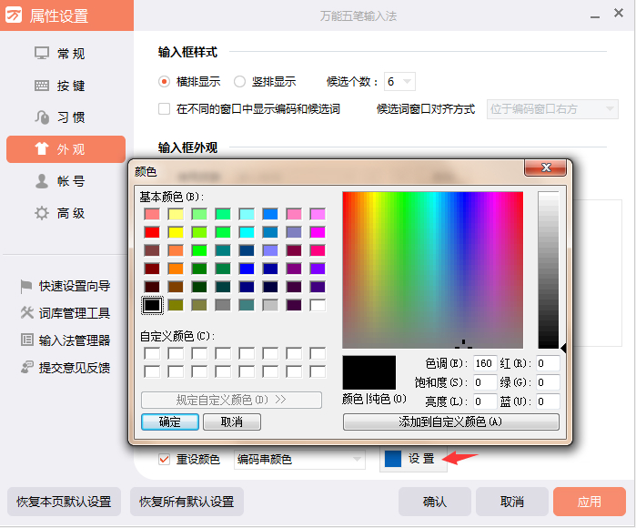The image size is (636, 528).
Task: Click inside the rainbow color spectrum field
Action: coord(432,269)
